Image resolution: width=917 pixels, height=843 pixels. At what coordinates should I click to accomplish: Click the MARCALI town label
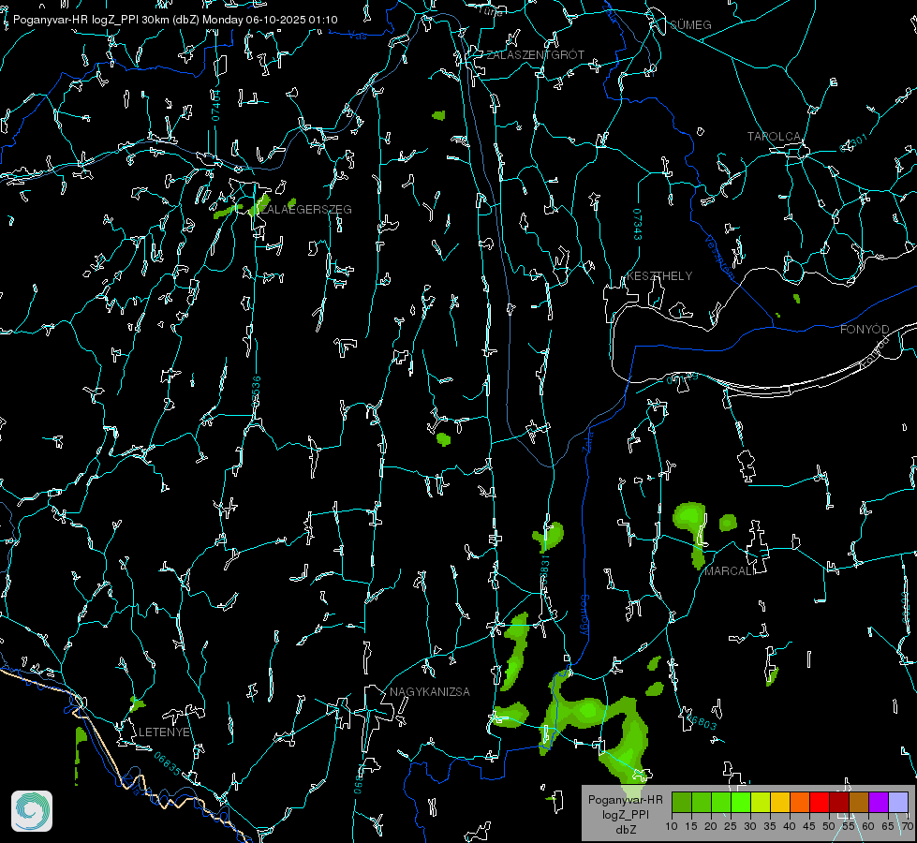click(729, 571)
